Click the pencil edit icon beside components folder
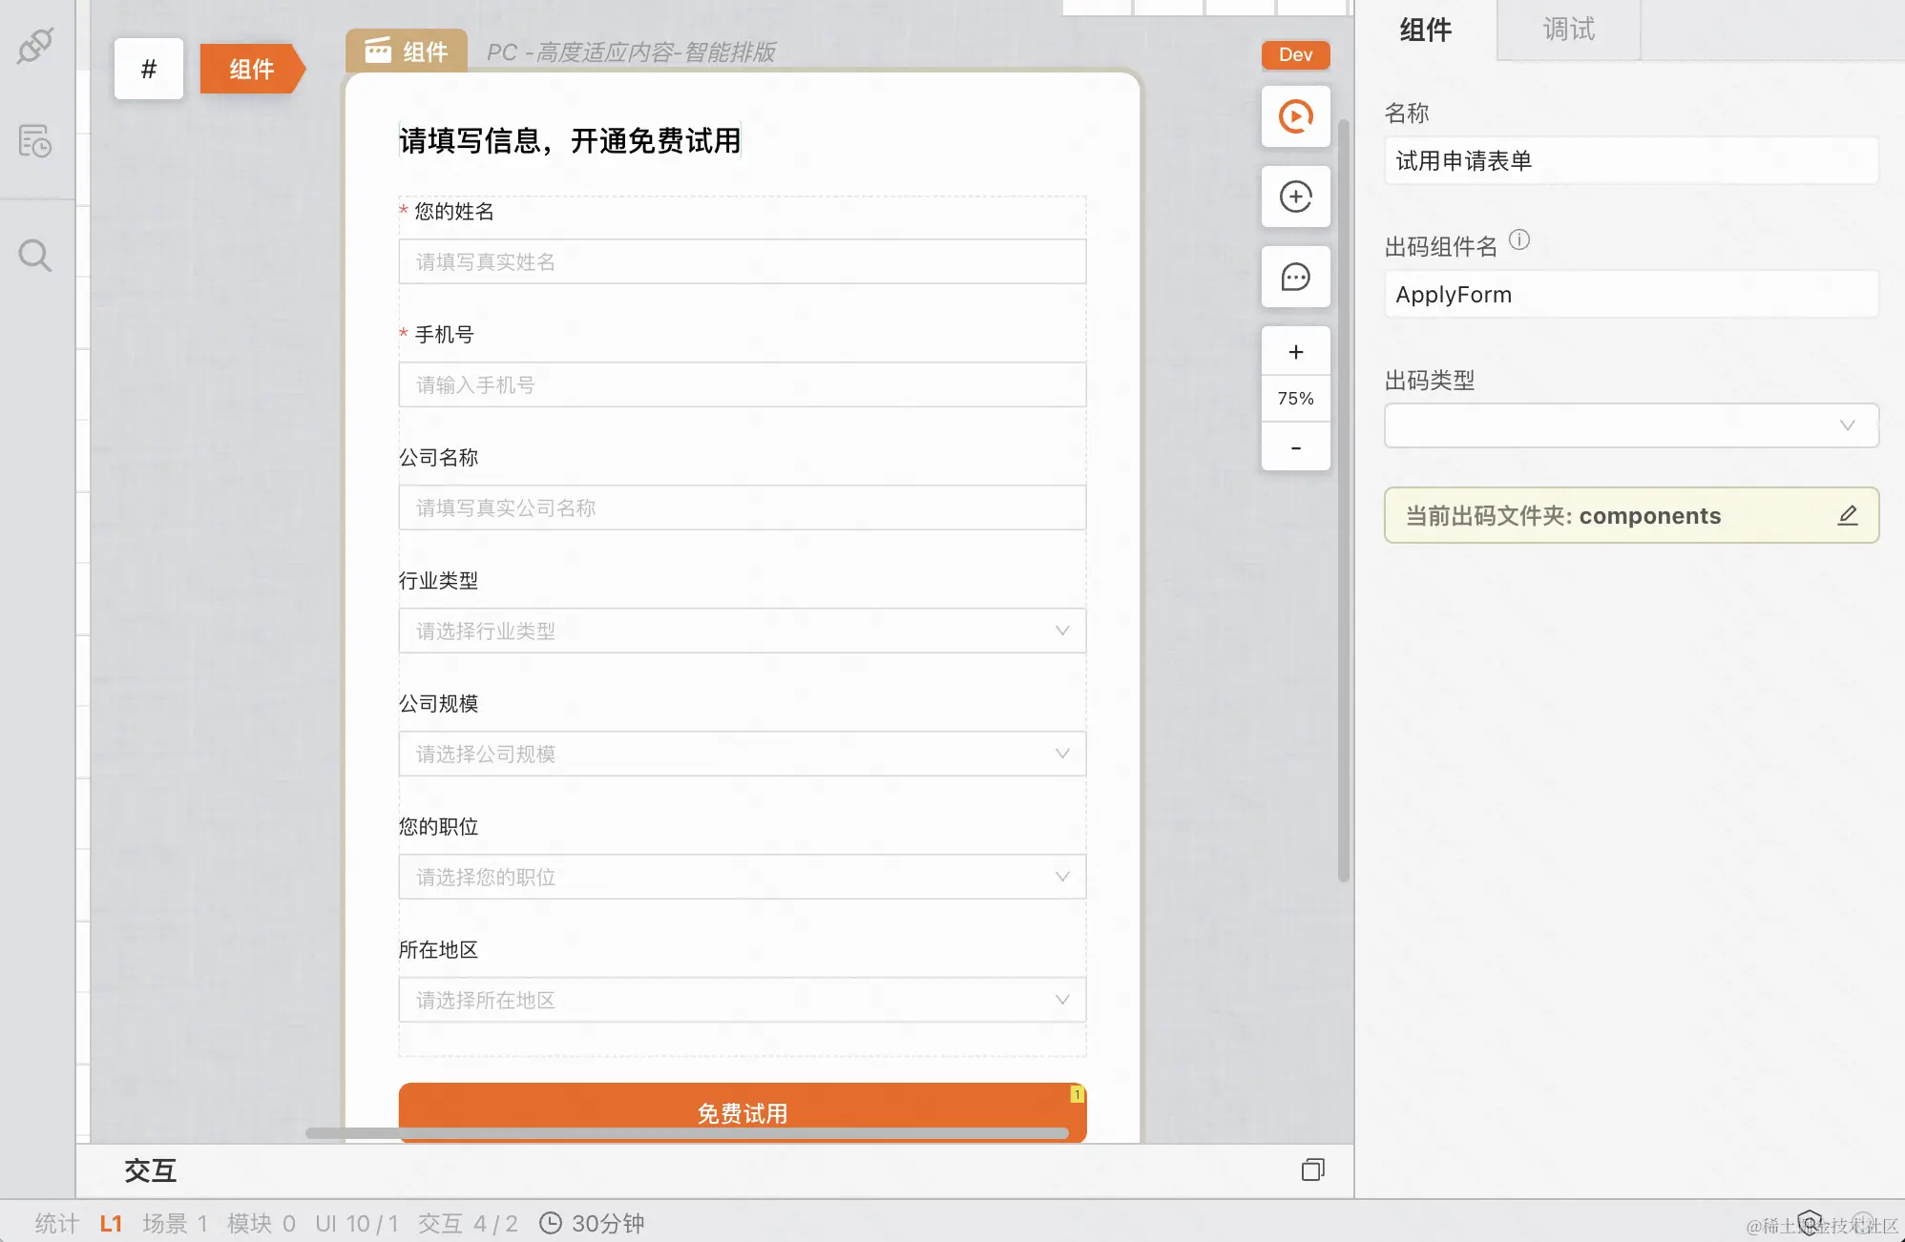The height and width of the screenshot is (1242, 1905). click(x=1848, y=515)
